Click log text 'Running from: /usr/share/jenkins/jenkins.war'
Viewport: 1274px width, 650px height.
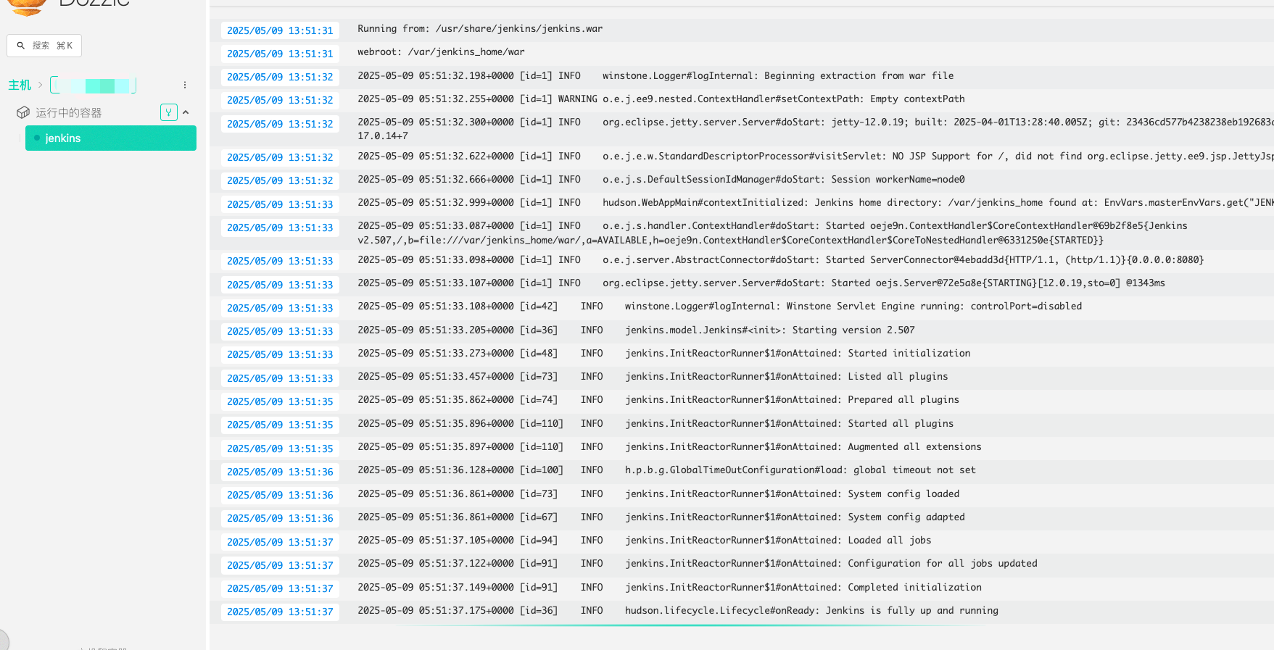click(480, 29)
